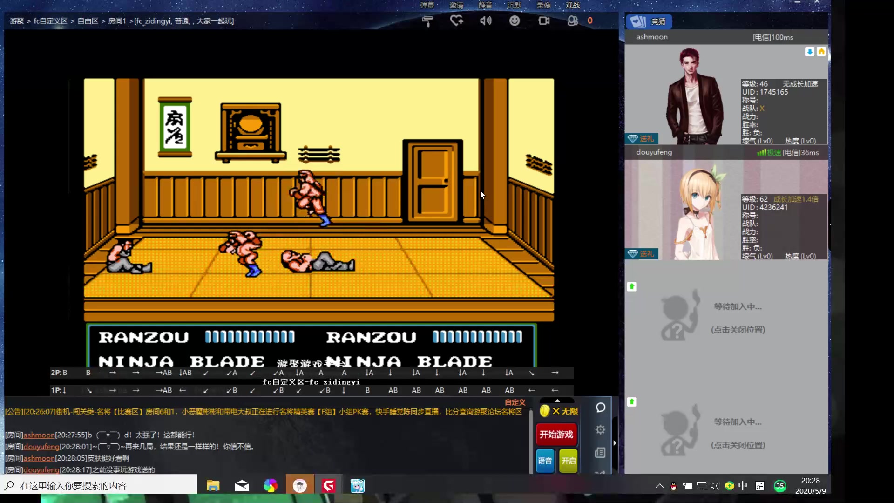Mute sound with the speaker icon
The width and height of the screenshot is (894, 503).
pos(486,20)
